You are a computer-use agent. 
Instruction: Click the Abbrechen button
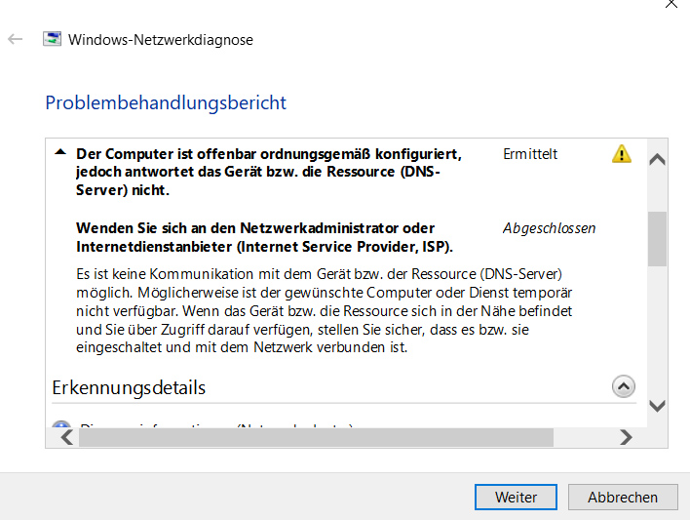coord(623,498)
